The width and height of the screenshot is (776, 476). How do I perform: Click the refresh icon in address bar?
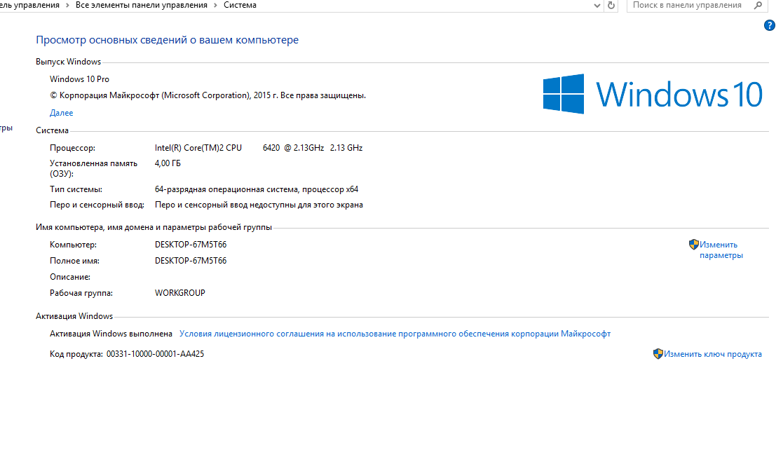click(x=611, y=6)
